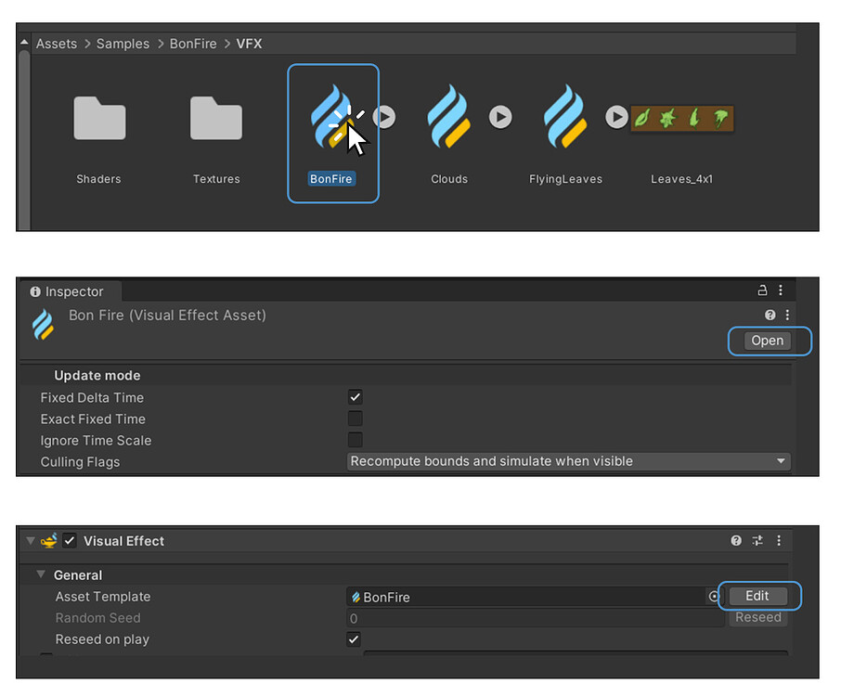Image resolution: width=841 pixels, height=696 pixels.
Task: Select the FlyingLeaves visual effect asset
Action: pyautogui.click(x=565, y=117)
